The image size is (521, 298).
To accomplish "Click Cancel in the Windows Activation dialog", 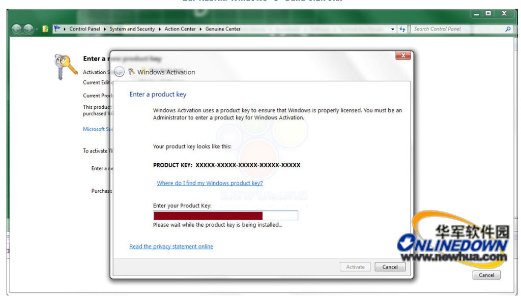I will point(390,267).
